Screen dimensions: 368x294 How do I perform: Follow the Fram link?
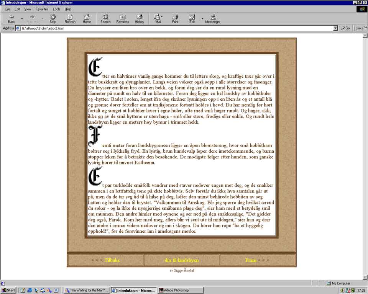pyautogui.click(x=251, y=260)
